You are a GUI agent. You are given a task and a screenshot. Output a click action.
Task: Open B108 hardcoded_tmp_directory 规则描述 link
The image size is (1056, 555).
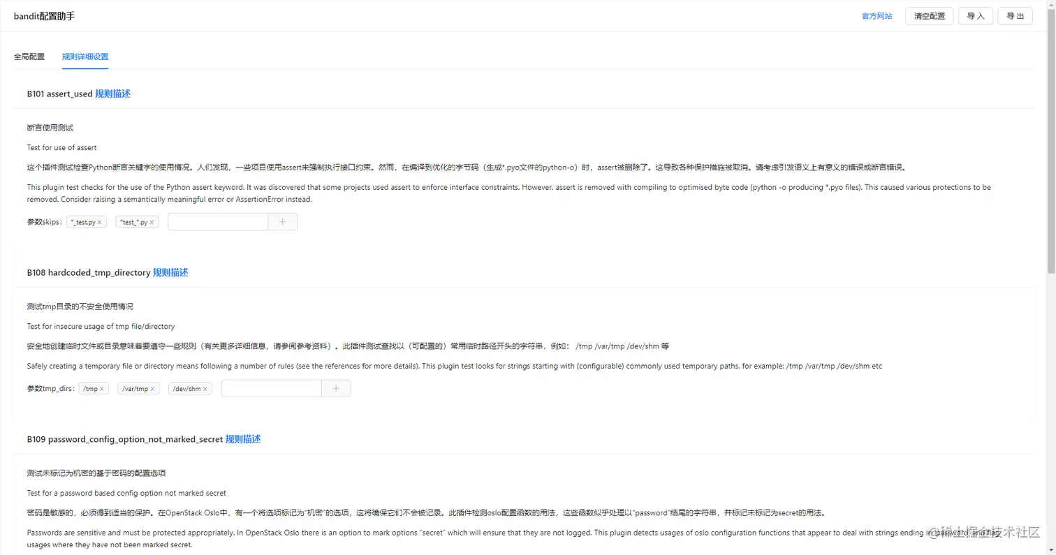click(170, 272)
